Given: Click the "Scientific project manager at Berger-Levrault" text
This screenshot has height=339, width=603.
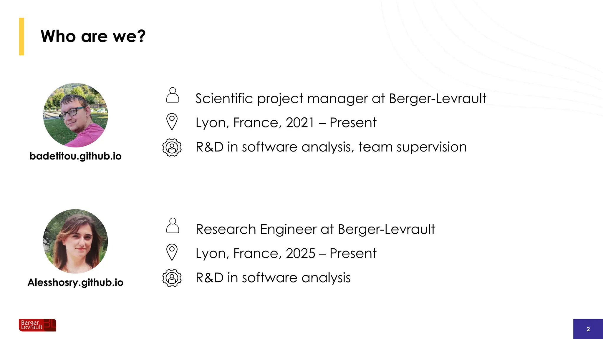Looking at the screenshot, I should tap(341, 98).
